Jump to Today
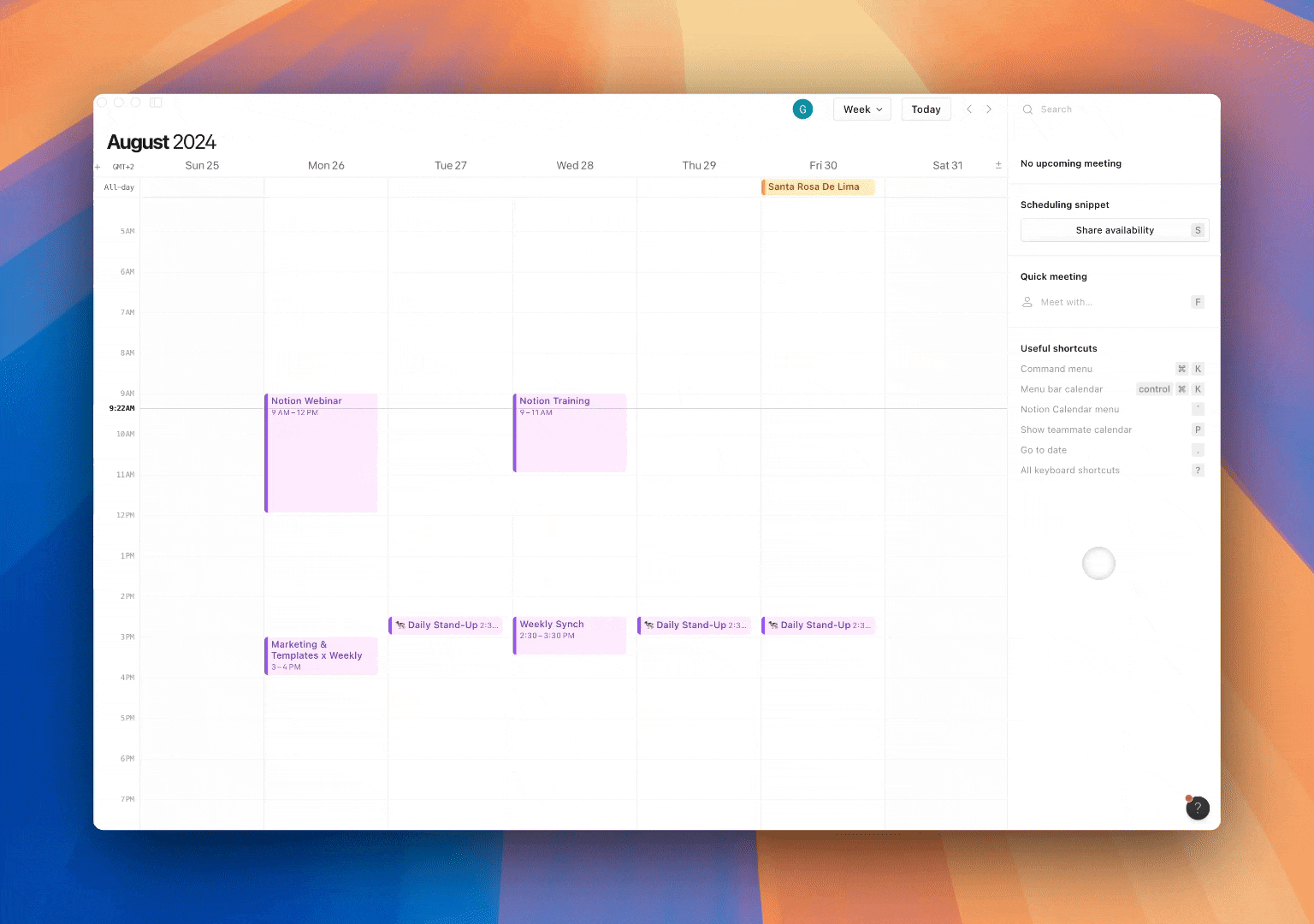 click(926, 110)
